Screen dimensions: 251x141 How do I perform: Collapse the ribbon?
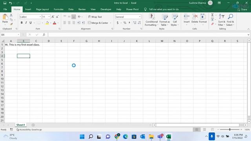[248, 29]
